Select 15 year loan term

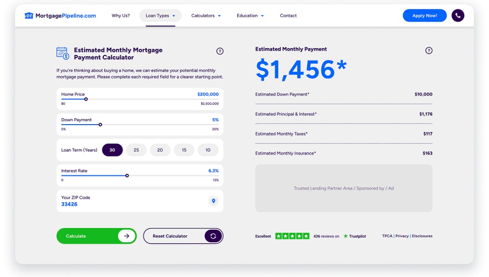coord(184,150)
